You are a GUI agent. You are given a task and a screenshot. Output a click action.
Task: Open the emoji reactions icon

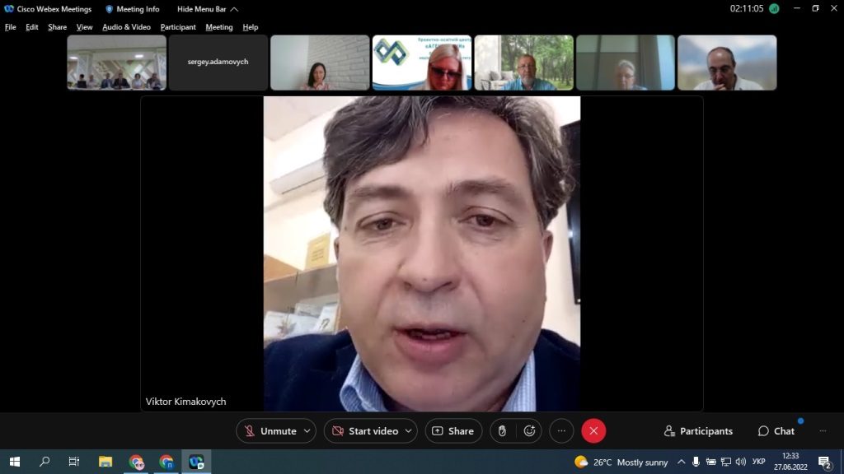pos(529,431)
